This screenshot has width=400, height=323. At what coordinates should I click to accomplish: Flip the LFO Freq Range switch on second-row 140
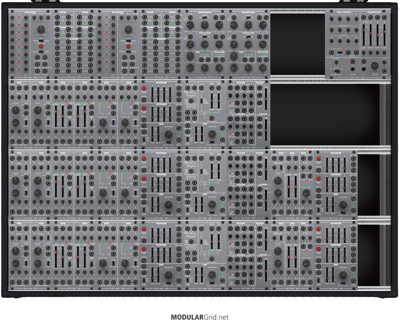144,140
